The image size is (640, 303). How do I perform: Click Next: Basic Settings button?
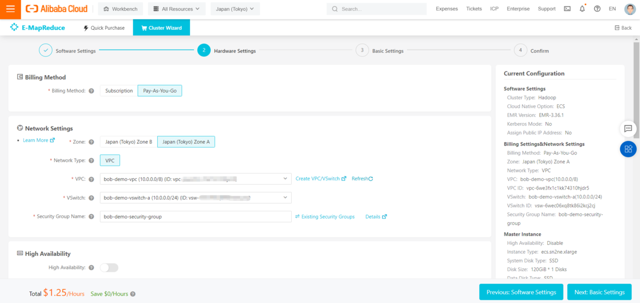pos(599,292)
